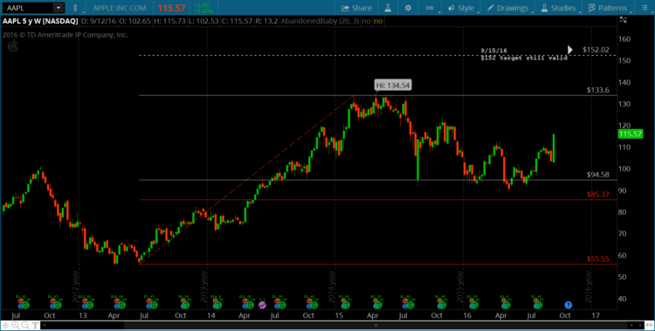This screenshot has height=331, width=655.
Task: Click the flask icon in the toolbar
Action: (x=388, y=8)
